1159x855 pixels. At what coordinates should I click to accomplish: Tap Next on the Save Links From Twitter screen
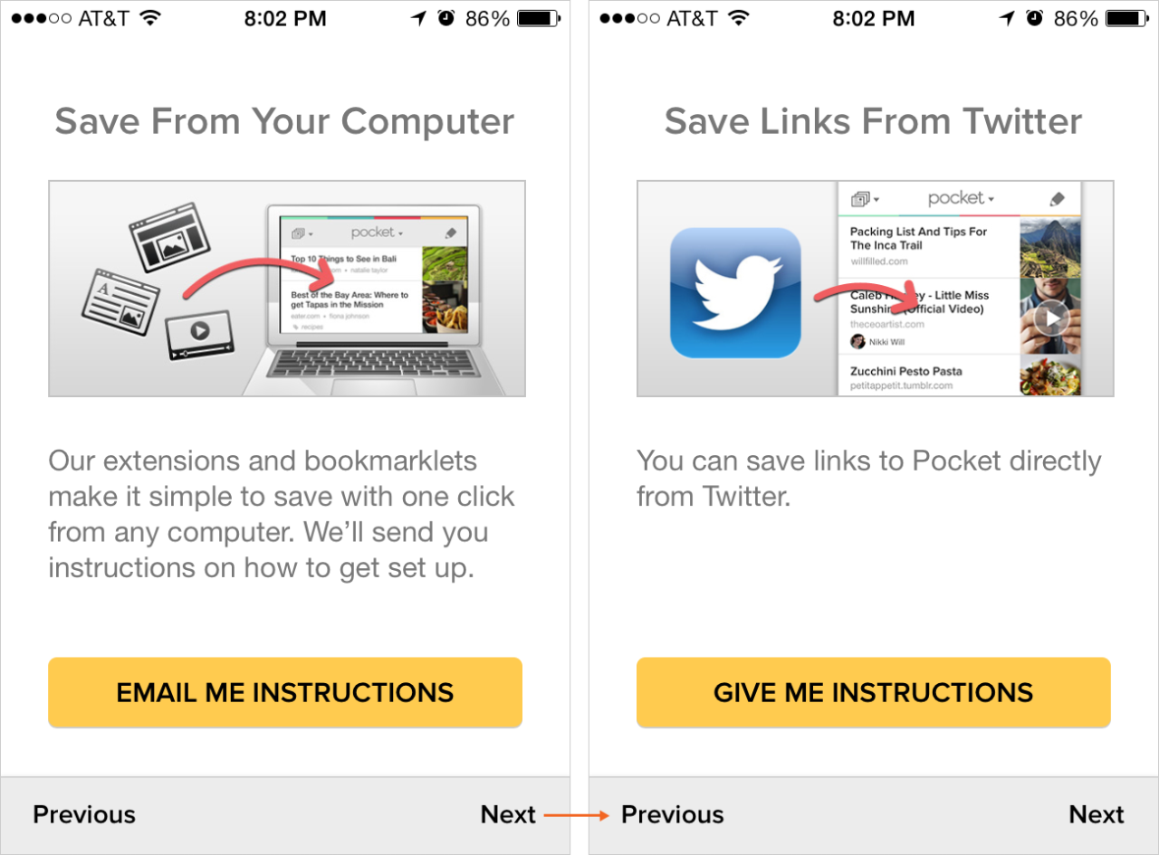[1096, 814]
